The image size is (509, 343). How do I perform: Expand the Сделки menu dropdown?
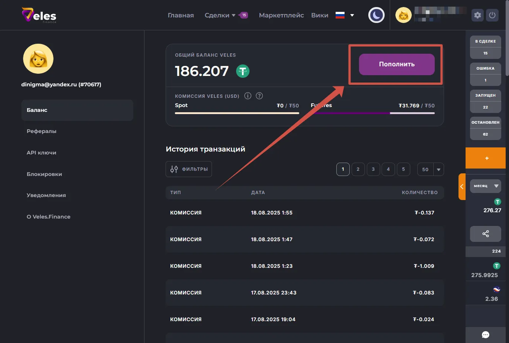(x=220, y=15)
